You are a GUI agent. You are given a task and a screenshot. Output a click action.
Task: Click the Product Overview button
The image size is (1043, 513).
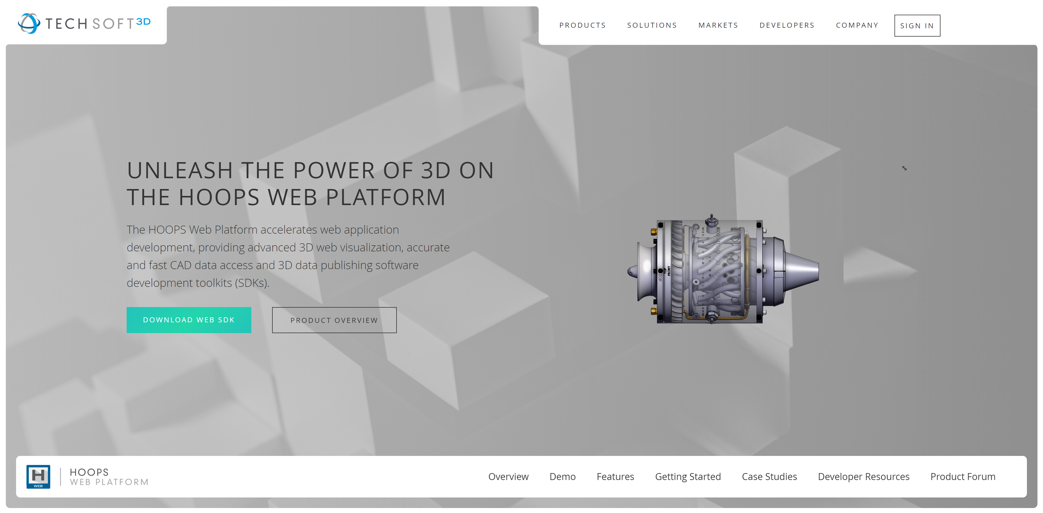(x=334, y=320)
